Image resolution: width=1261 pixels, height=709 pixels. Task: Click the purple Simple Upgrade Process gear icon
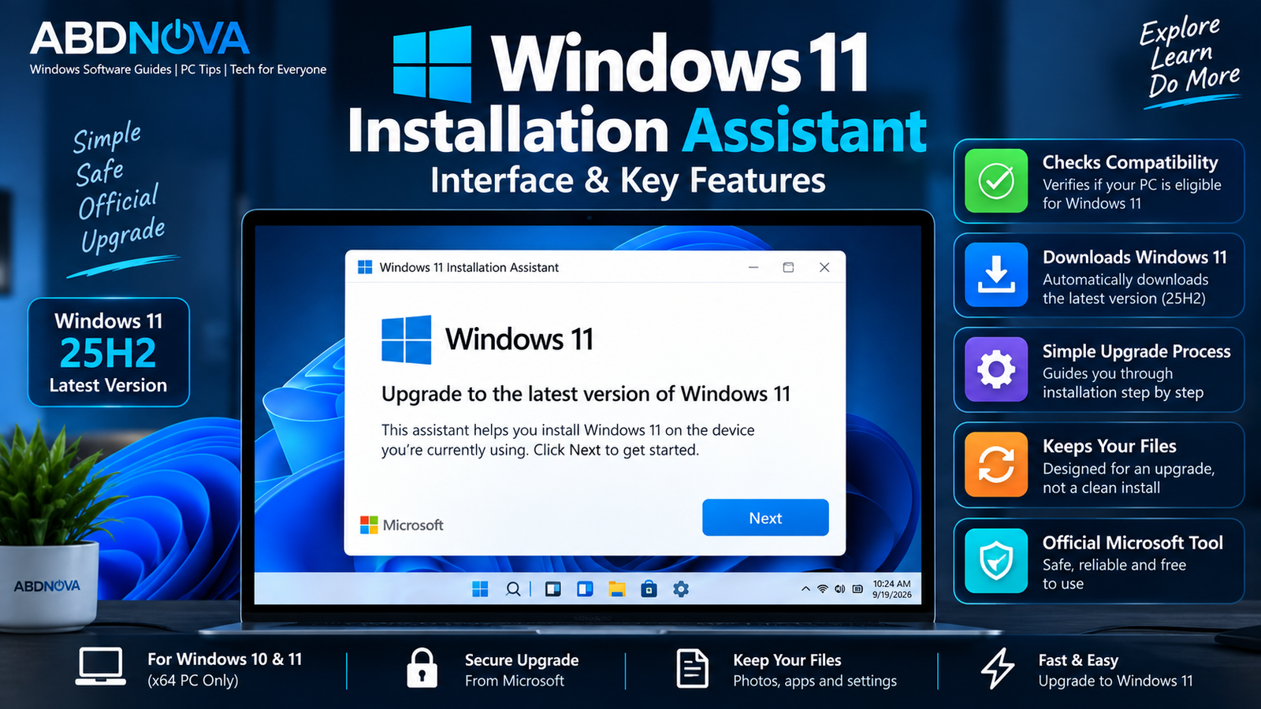click(x=996, y=369)
